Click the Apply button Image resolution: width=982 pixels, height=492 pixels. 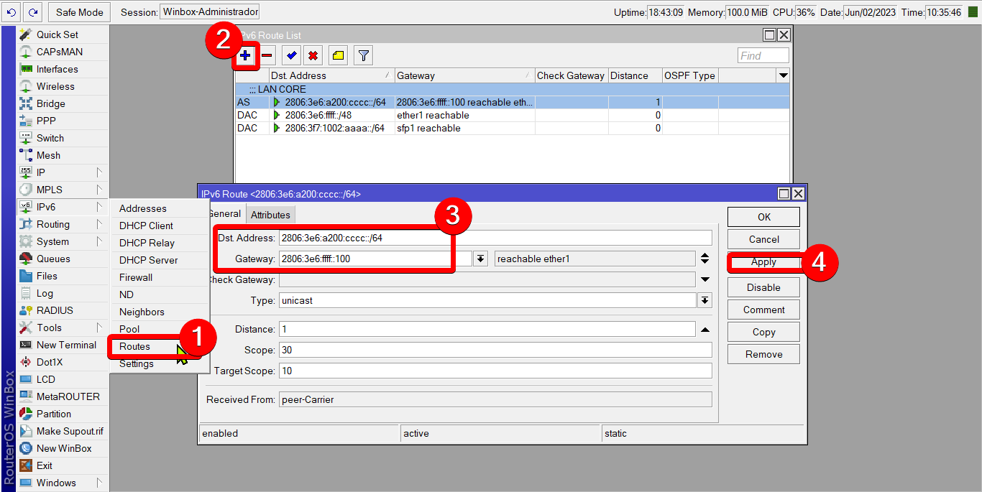coord(763,262)
